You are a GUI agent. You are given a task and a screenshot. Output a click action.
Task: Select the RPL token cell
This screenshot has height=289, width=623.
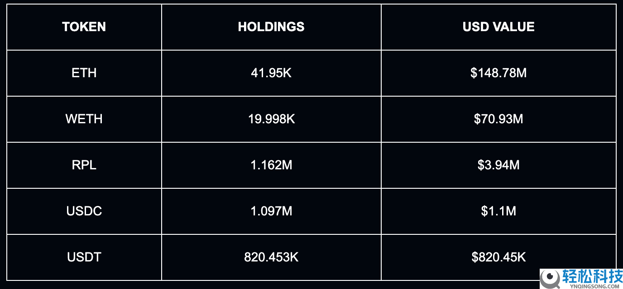84,165
